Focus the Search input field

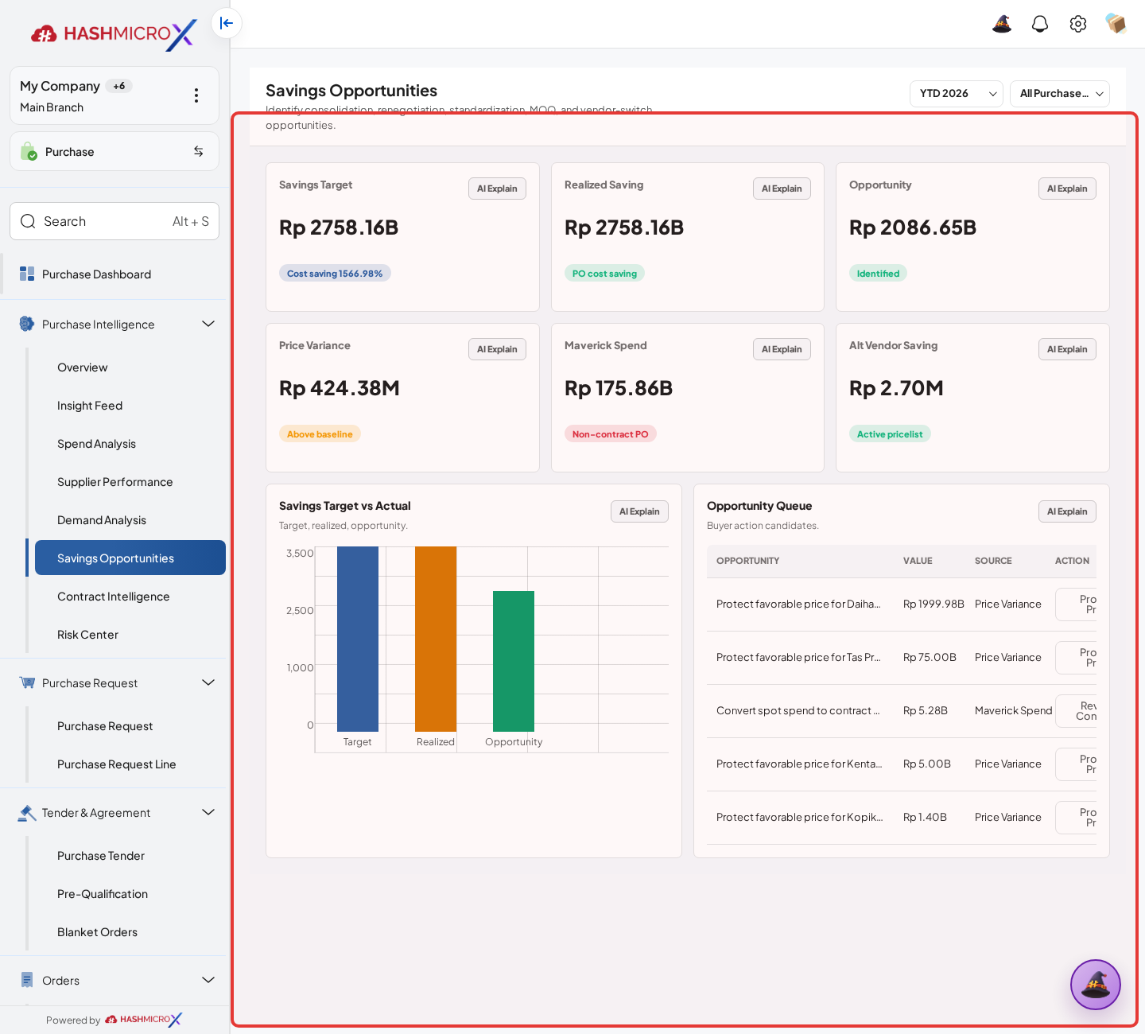click(114, 221)
